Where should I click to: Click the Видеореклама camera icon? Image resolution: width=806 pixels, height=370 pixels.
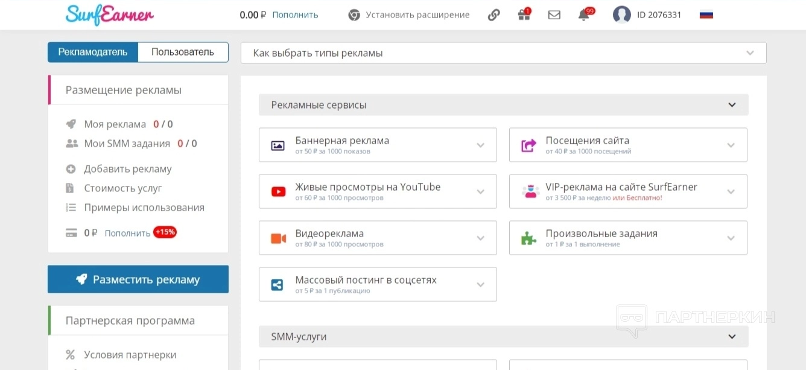(x=278, y=238)
